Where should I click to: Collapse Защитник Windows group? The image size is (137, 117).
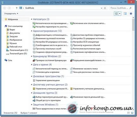(x=32, y=105)
